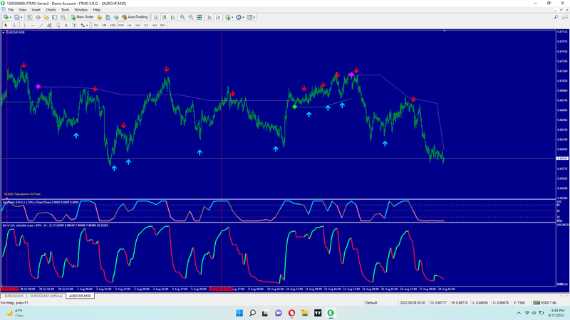Select the crosshair tool
570x320 pixels.
tap(14, 25)
